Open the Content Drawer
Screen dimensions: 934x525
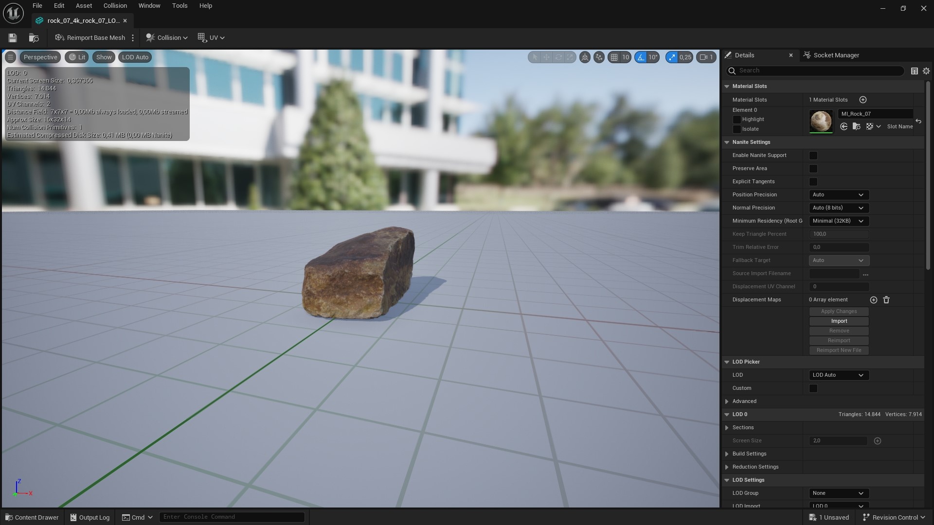click(x=32, y=517)
